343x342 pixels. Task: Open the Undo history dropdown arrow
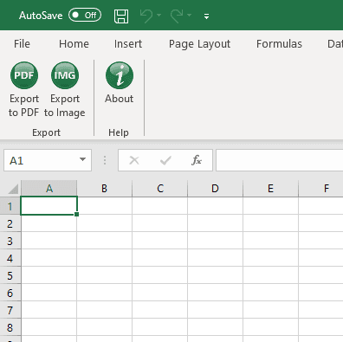click(159, 15)
